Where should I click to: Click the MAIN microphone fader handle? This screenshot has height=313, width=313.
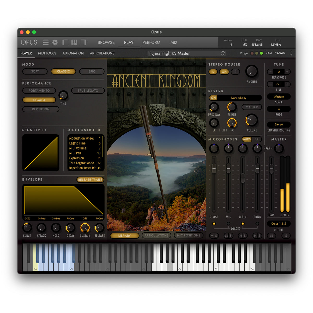[243, 178]
